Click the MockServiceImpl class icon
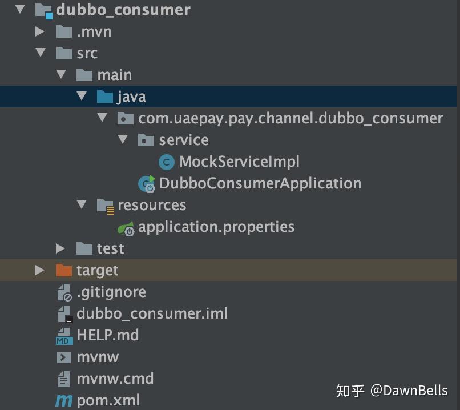Image resolution: width=460 pixels, height=410 pixels. [166, 162]
